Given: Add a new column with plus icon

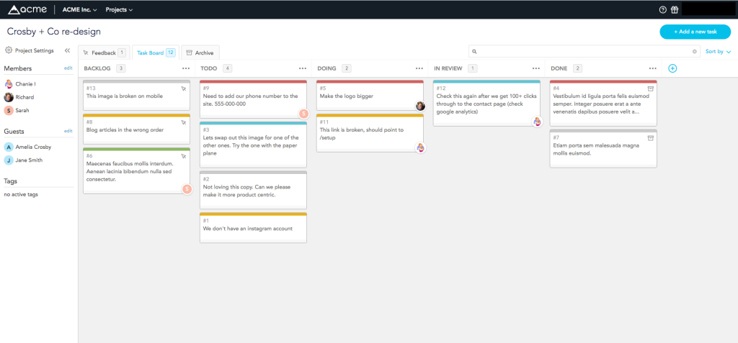Looking at the screenshot, I should click(672, 68).
